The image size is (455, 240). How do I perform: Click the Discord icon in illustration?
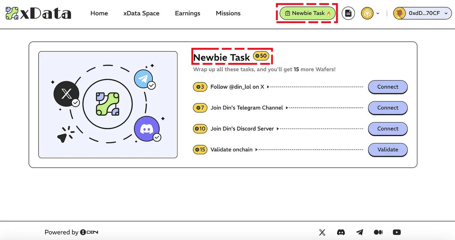coord(147,129)
